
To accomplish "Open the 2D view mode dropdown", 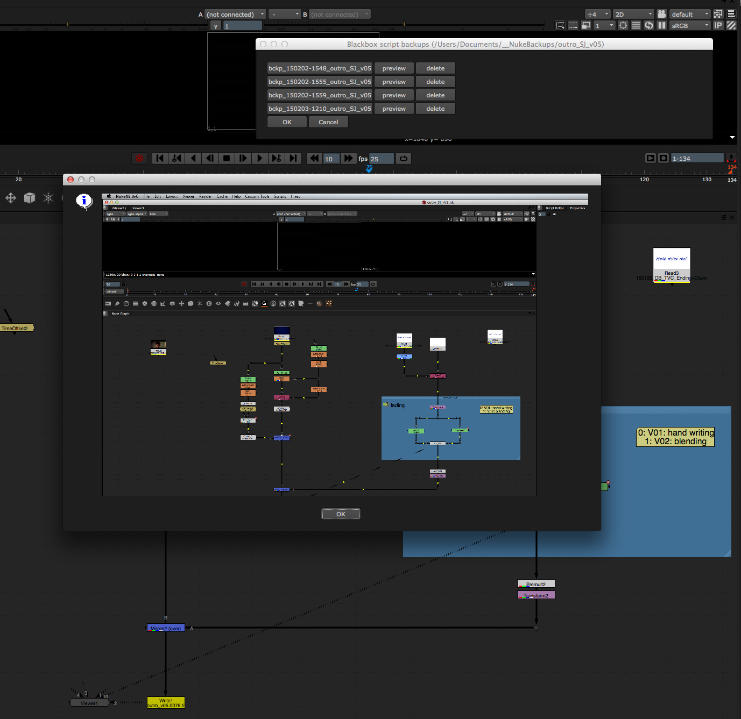I will coord(633,14).
